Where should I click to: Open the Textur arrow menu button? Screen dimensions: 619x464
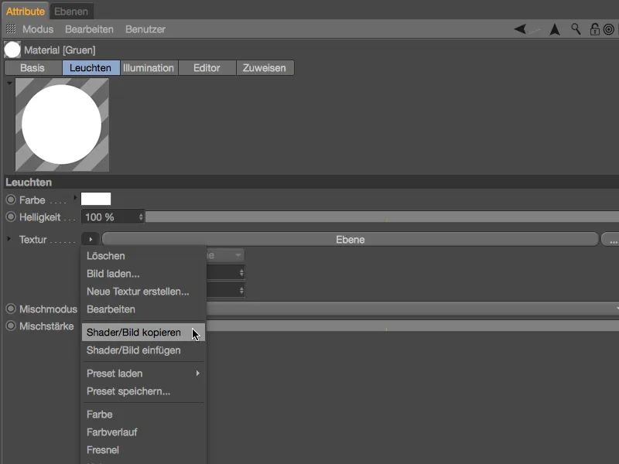(x=91, y=239)
